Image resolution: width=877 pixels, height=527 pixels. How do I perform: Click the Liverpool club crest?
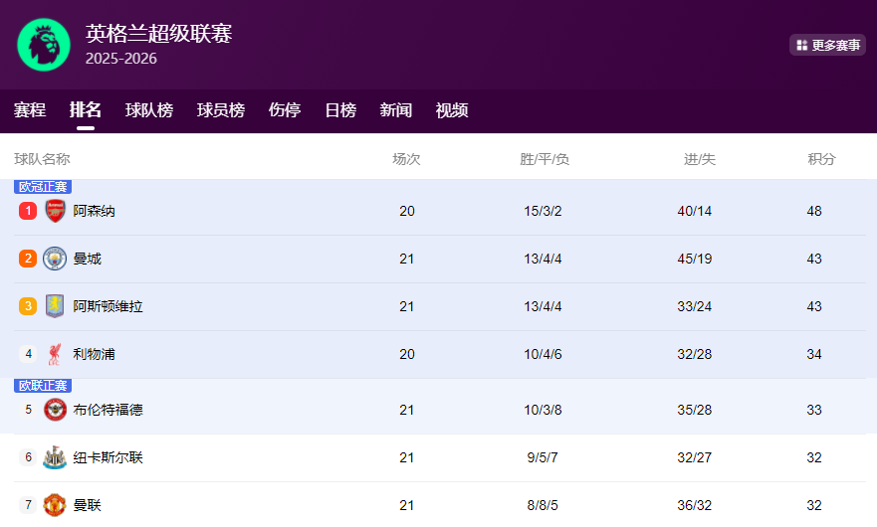click(55, 354)
